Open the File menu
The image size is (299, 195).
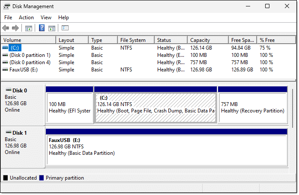[x=8, y=18]
